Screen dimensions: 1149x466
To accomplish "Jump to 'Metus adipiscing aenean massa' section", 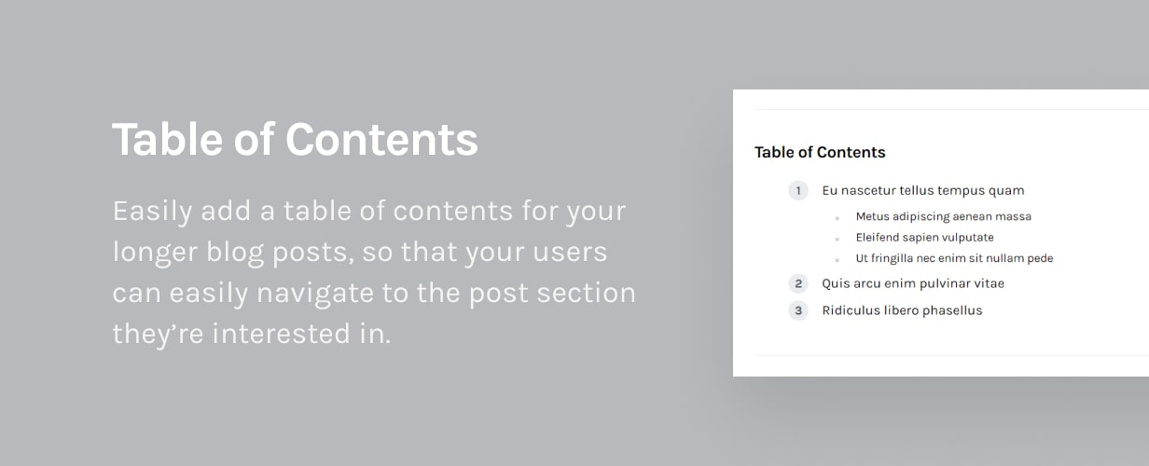I will pos(943,216).
